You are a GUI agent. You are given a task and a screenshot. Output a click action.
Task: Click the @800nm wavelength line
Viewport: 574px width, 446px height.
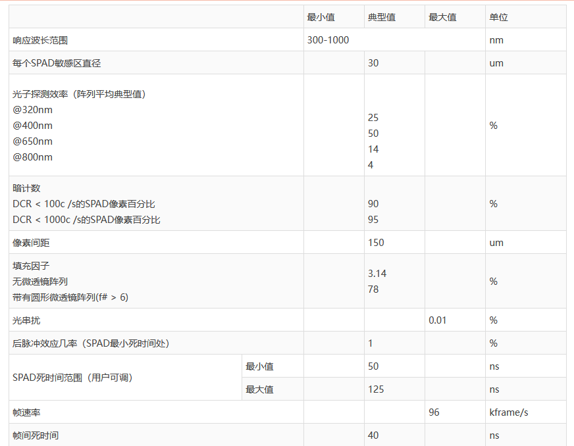[x=32, y=157]
